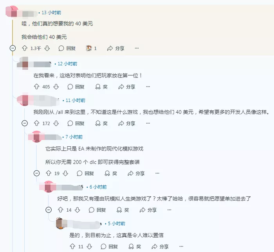Image resolution: width=274 pixels, height=252 pixels.
Task: Give an award to the 19-vote comment
Action: 111,173
